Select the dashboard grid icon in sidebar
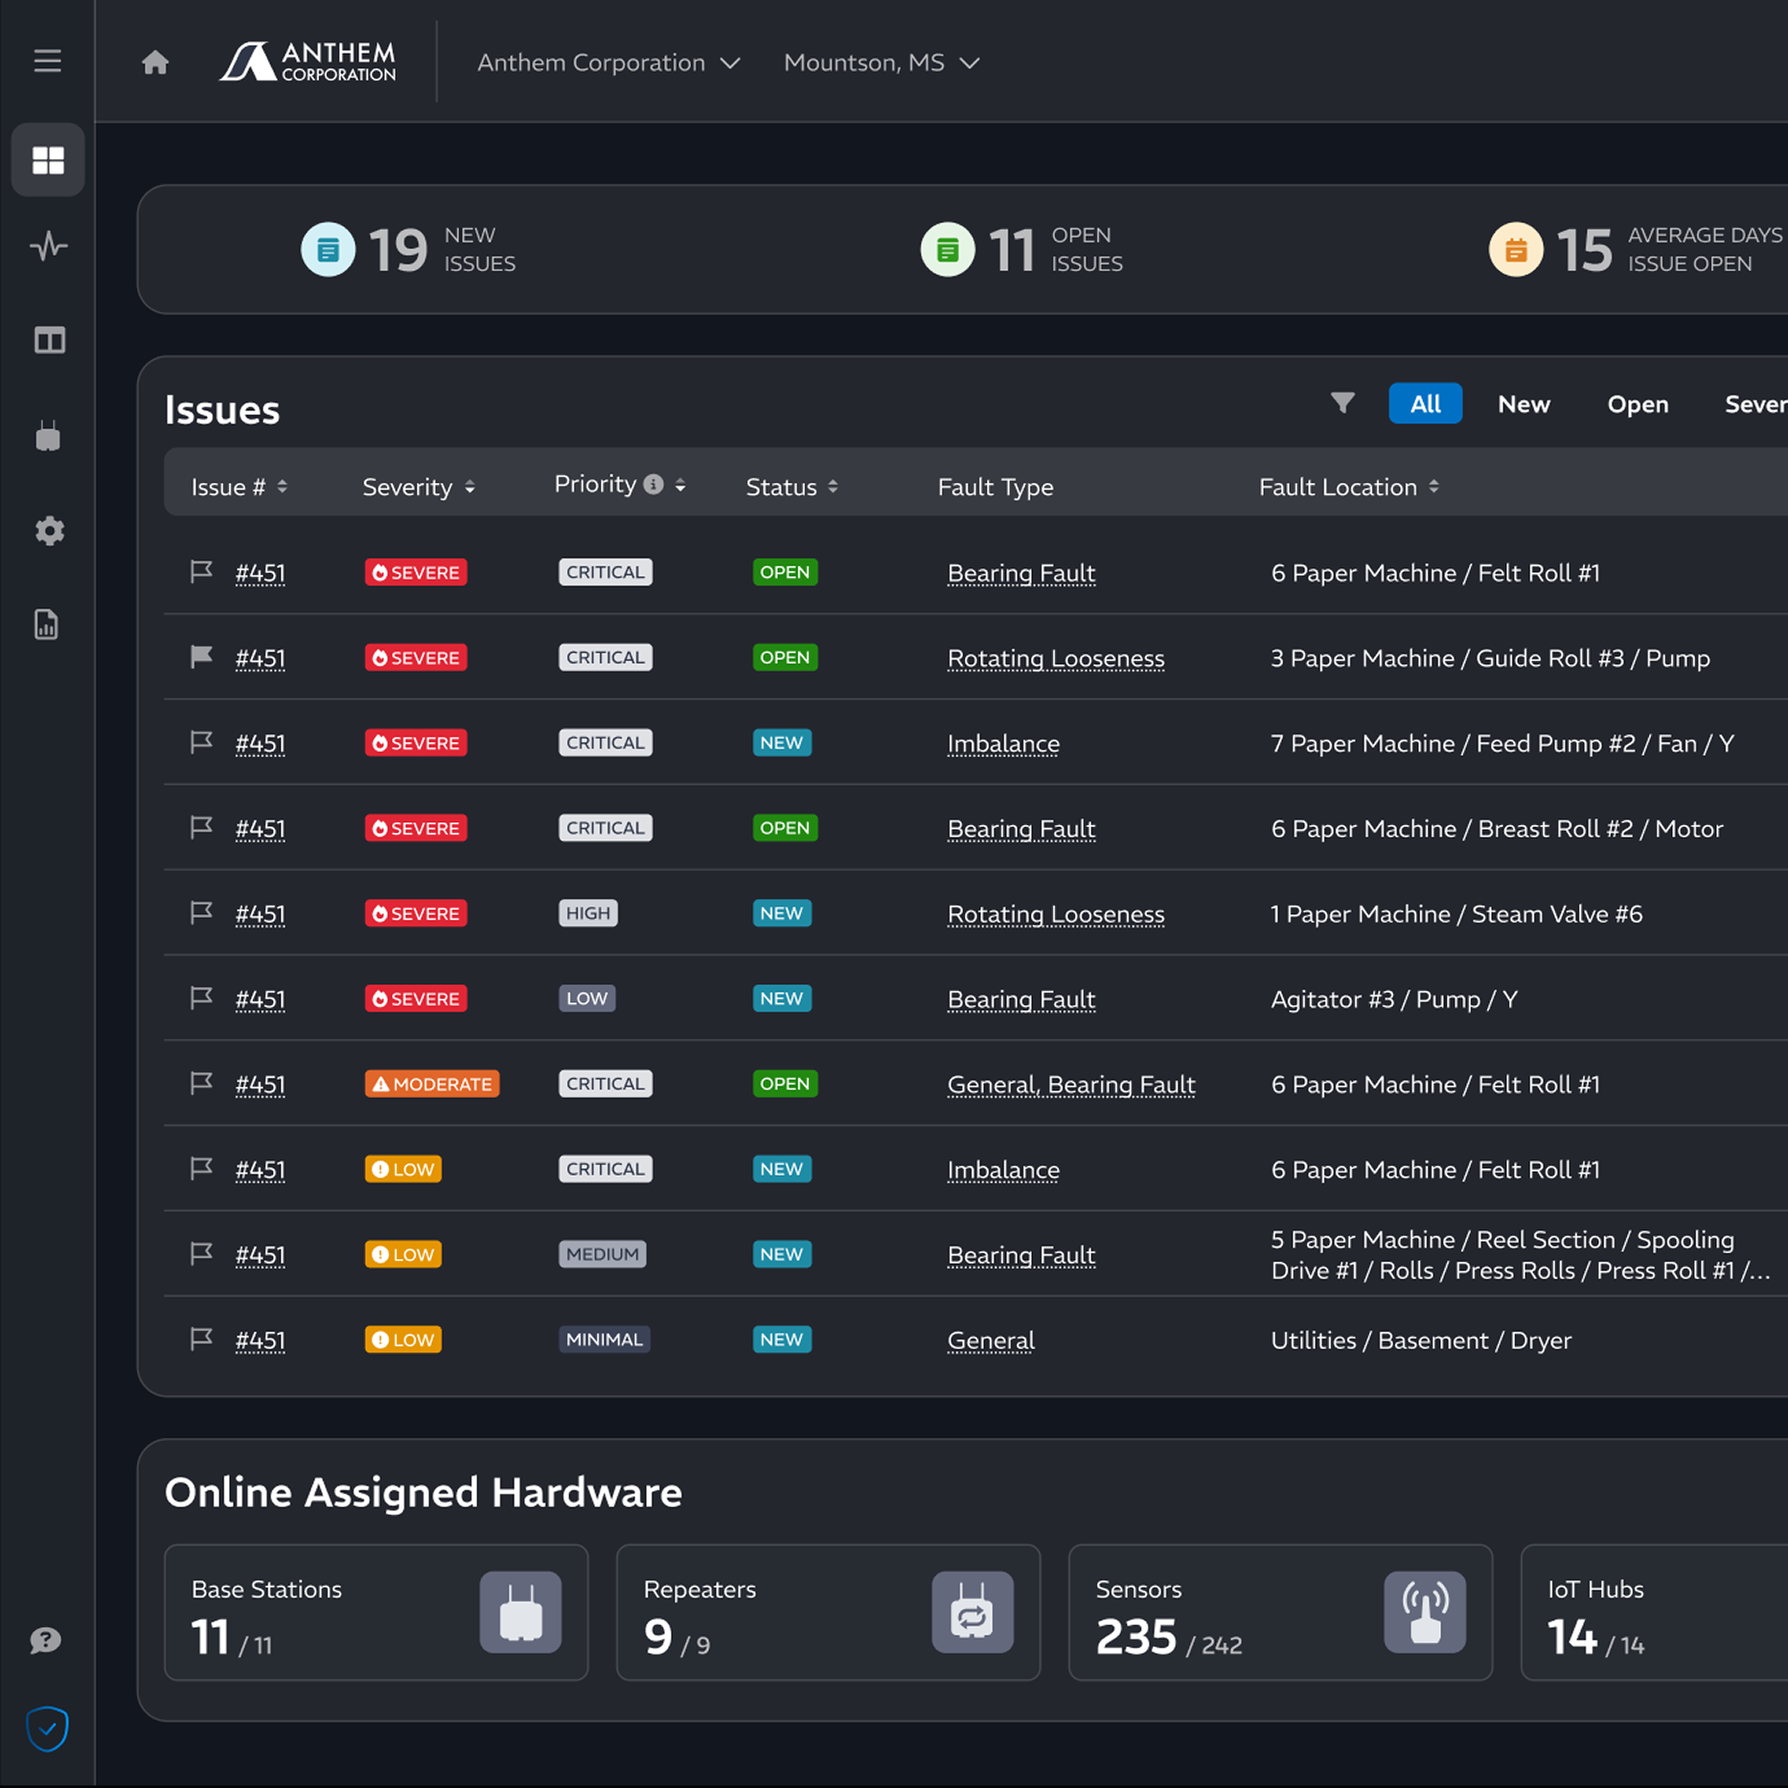This screenshot has width=1788, height=1788. (48, 160)
